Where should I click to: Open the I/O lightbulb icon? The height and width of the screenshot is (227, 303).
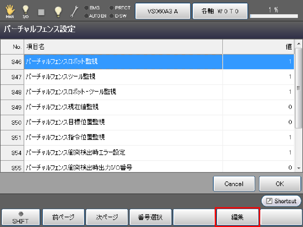point(26,11)
